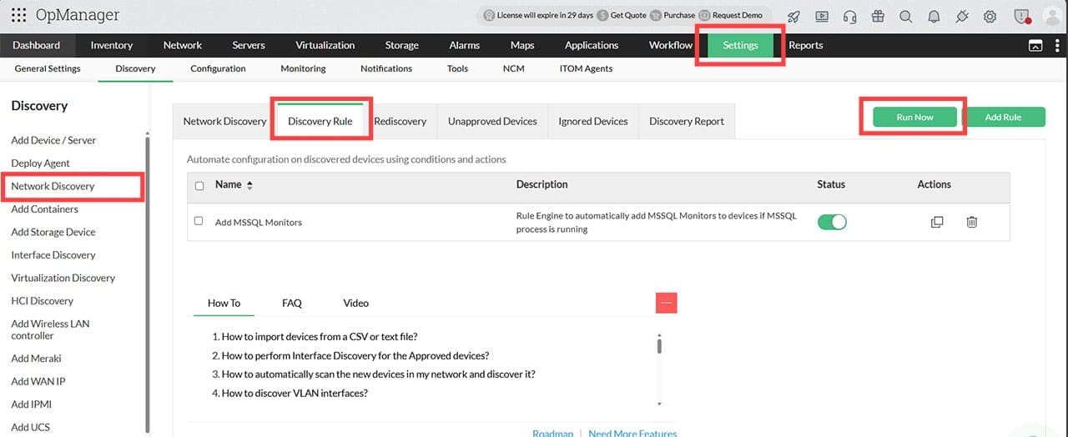Click the Purchase cart icon
The image size is (1068, 437).
(x=656, y=15)
